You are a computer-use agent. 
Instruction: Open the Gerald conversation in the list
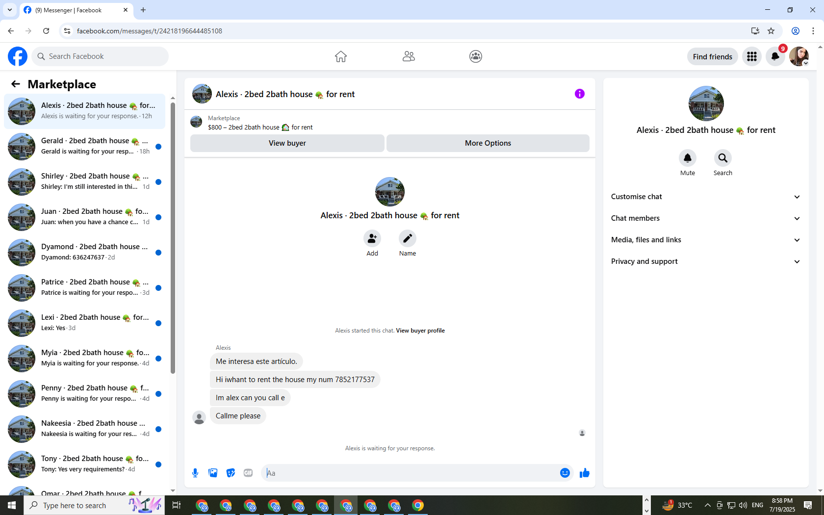(x=84, y=147)
